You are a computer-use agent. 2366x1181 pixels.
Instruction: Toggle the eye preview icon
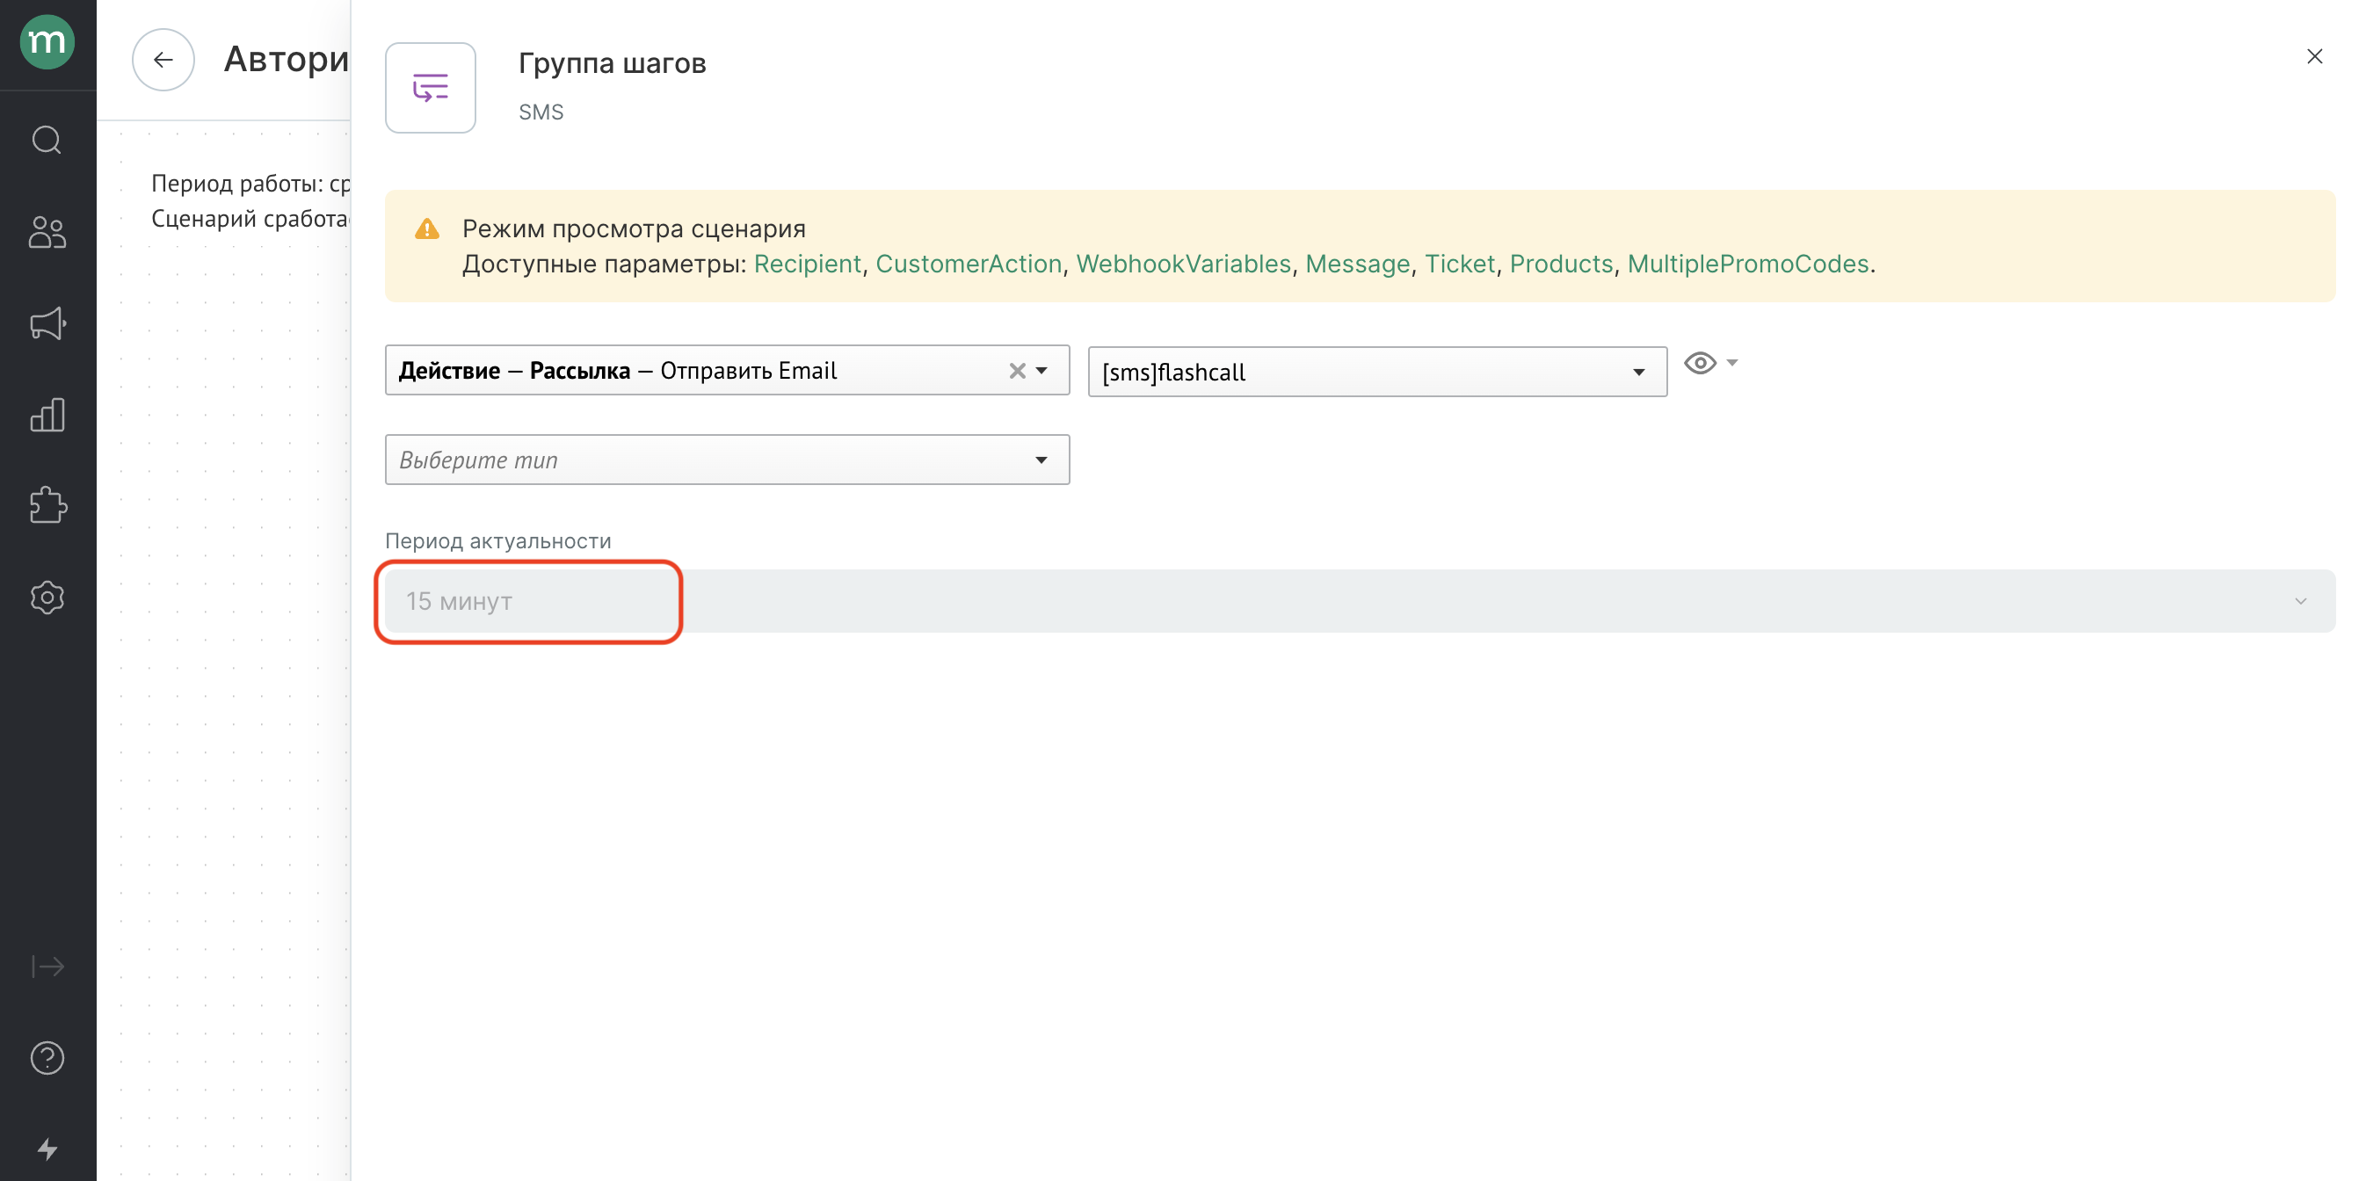click(x=1700, y=364)
